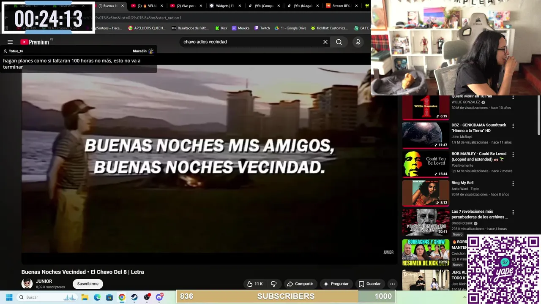Open File Explorer from the taskbar
Viewport: 541px width, 304px height.
(x=85, y=297)
